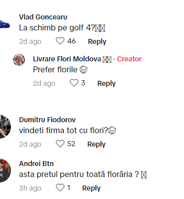
Task: Reply to Dumitru Fiodorov's comment
Action: click(x=96, y=144)
